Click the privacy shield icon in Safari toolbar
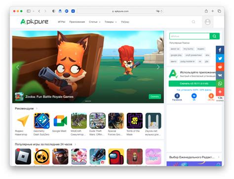Screen dimensions: 234x179 click(54, 11)
